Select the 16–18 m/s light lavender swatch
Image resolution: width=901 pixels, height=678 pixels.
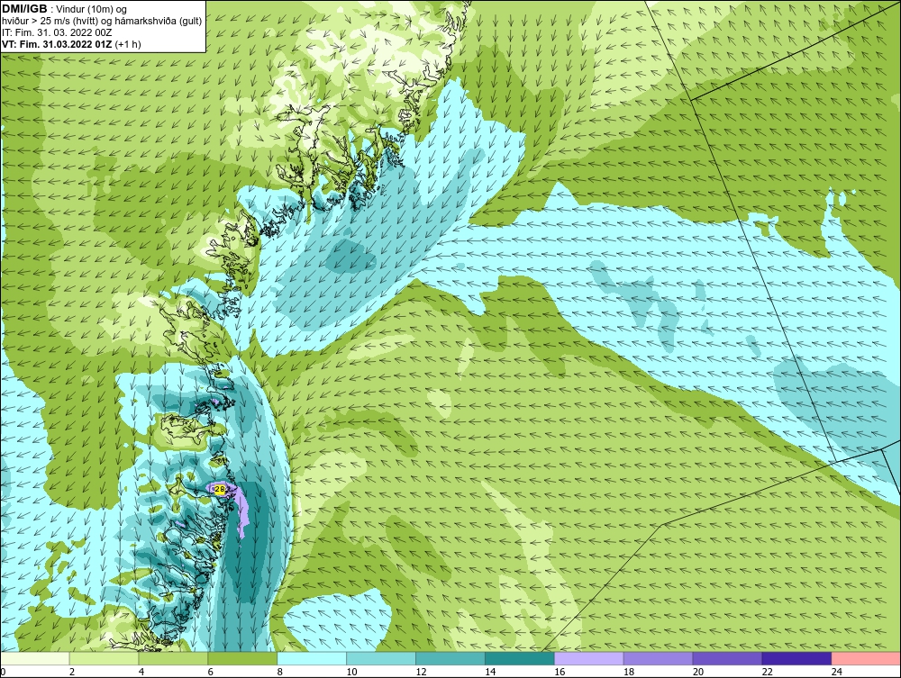589,658
